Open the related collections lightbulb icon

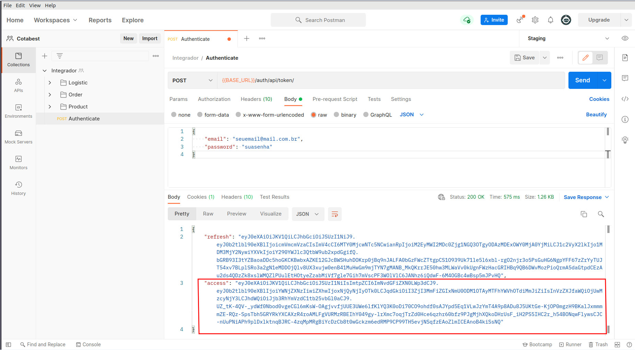(625, 140)
